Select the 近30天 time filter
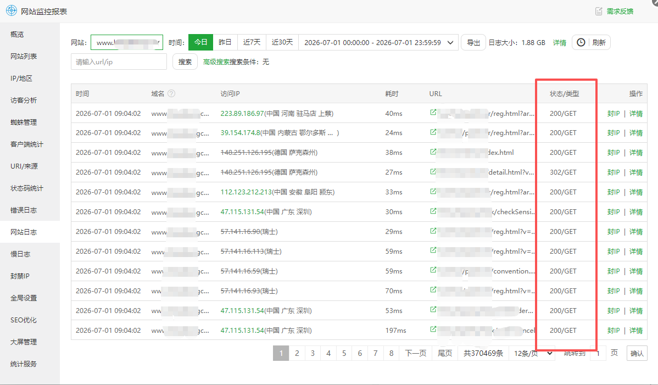This screenshot has width=658, height=385. 282,42
